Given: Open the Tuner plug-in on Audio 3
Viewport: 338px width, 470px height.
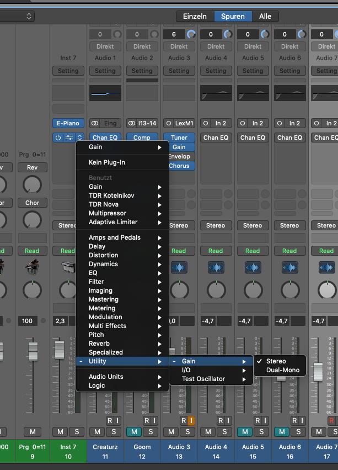Looking at the screenshot, I should point(179,138).
